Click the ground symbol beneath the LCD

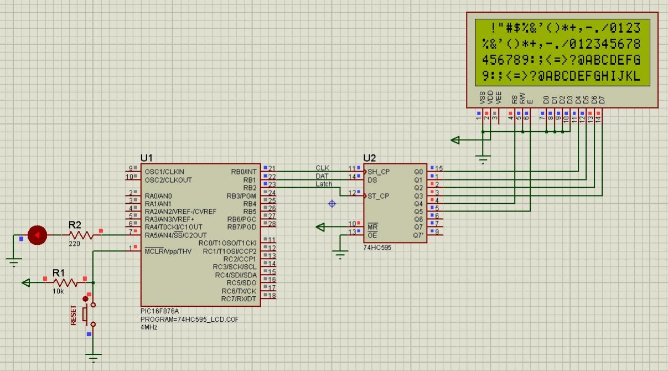click(x=484, y=161)
